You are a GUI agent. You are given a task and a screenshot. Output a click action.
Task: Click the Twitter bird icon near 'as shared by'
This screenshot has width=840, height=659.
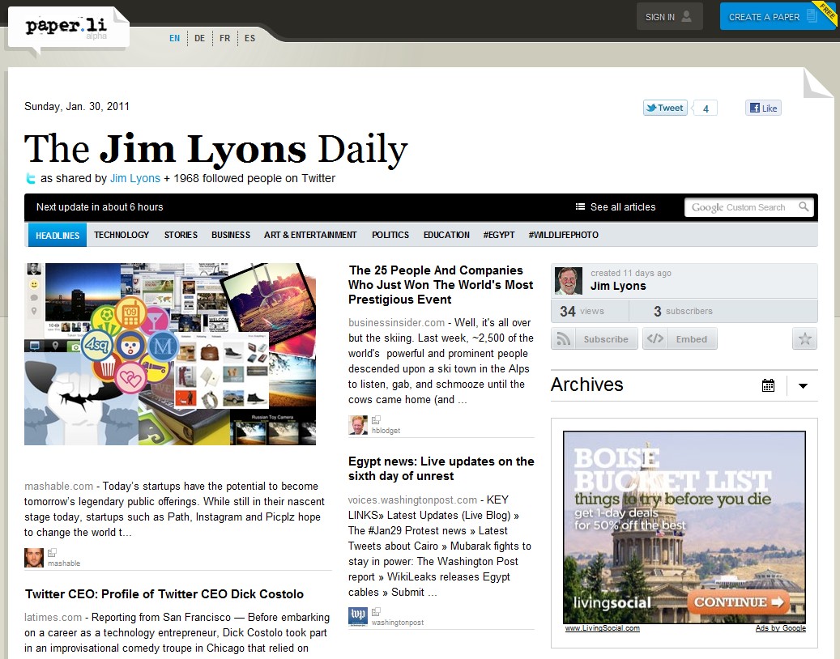tap(31, 178)
